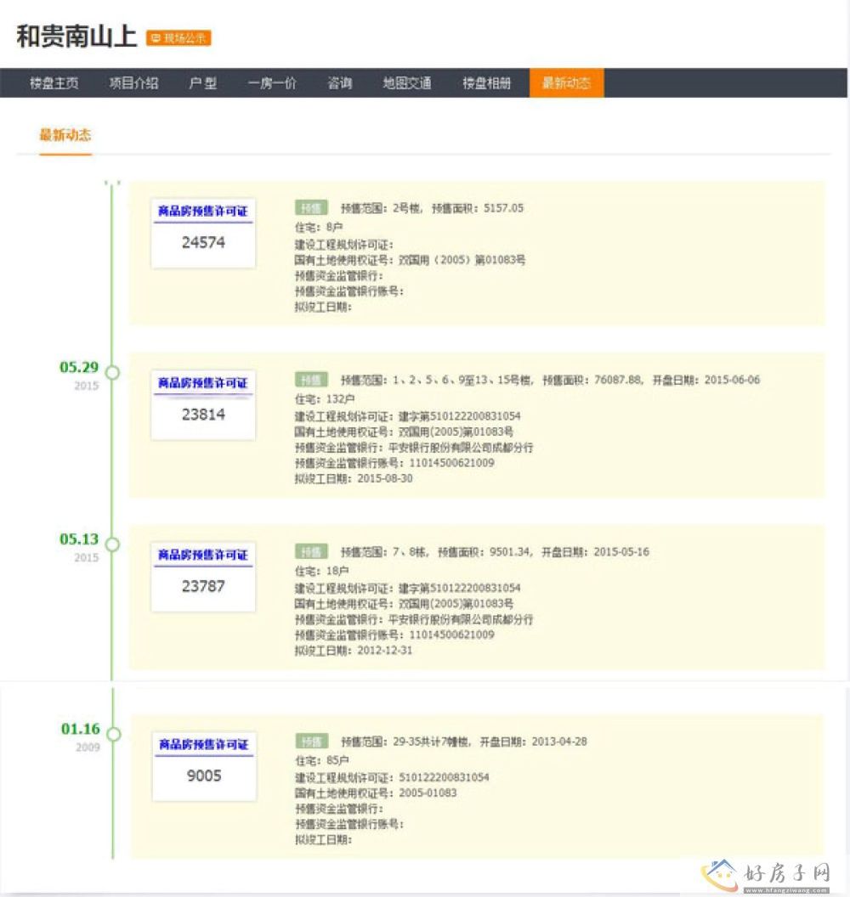Open presale permit card 9005
The width and height of the screenshot is (850, 897).
coord(203,766)
